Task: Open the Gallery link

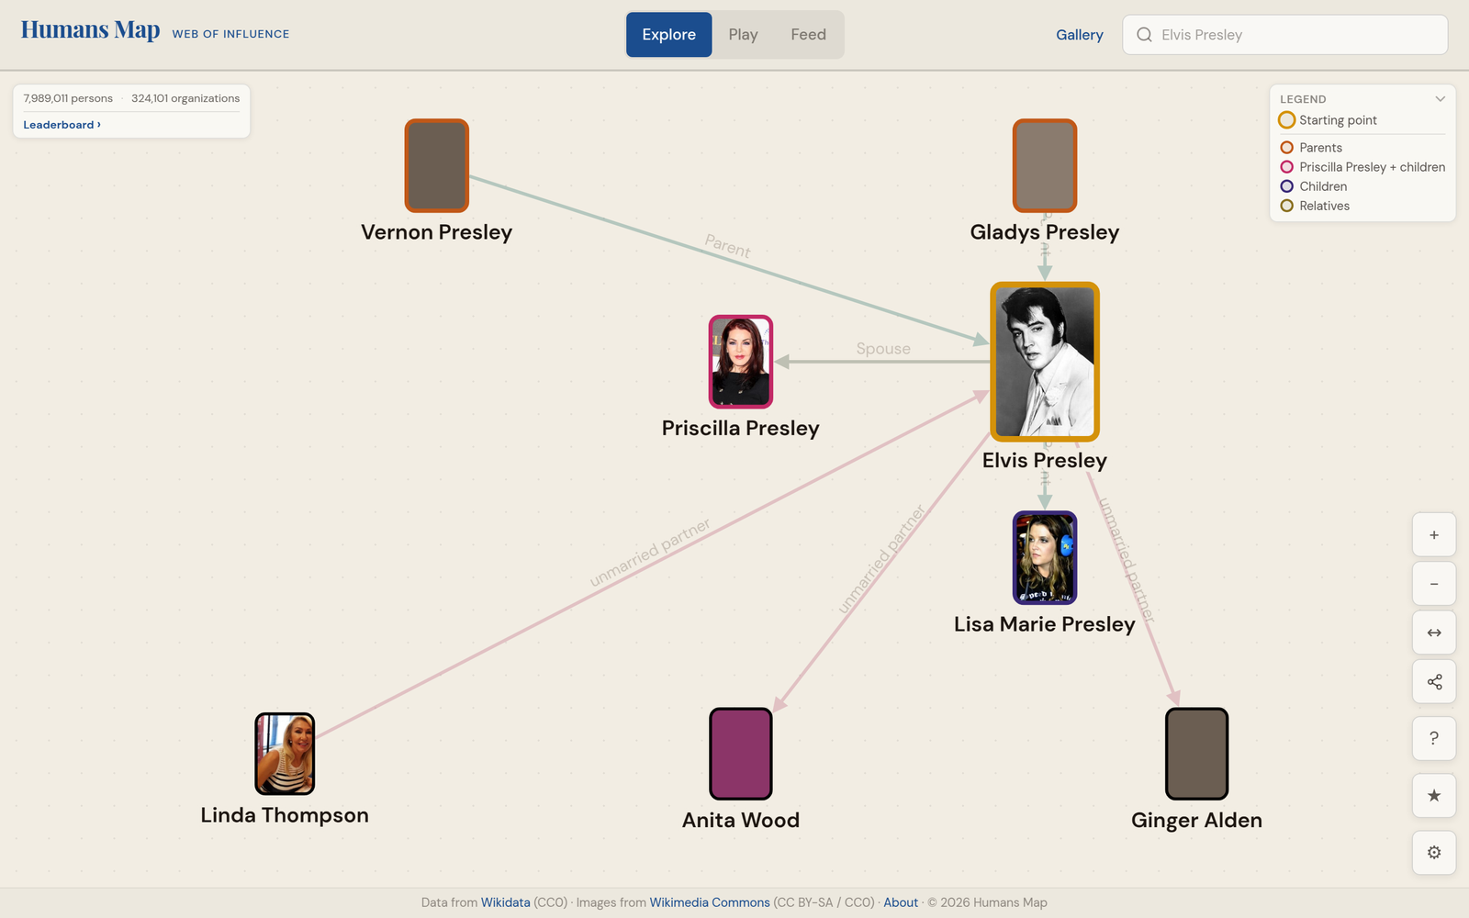Action: tap(1079, 35)
